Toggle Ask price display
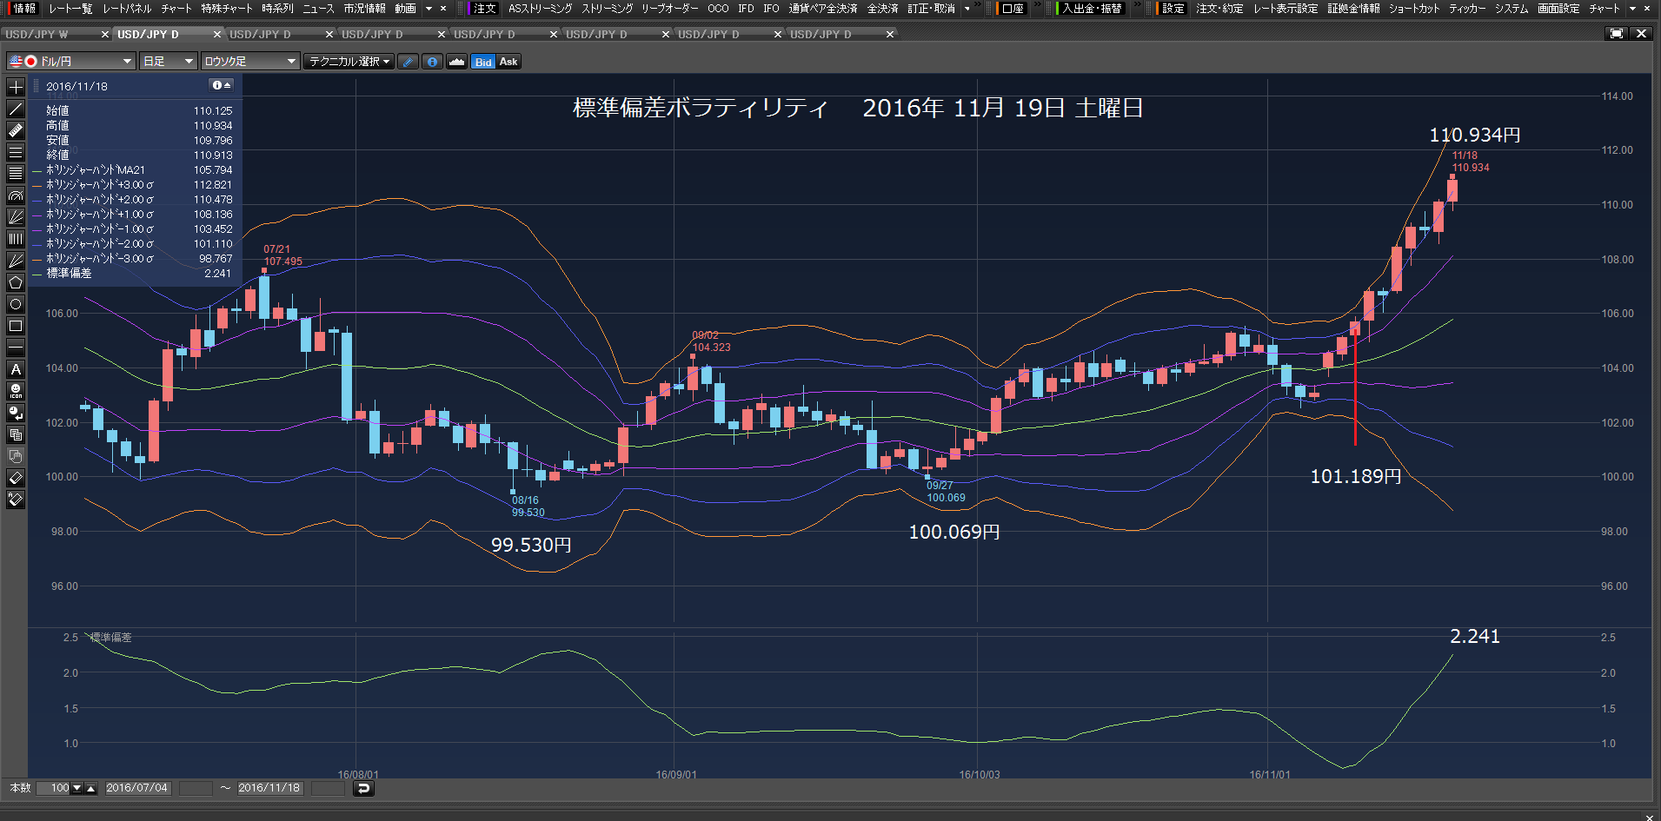The image size is (1661, 821). point(508,62)
